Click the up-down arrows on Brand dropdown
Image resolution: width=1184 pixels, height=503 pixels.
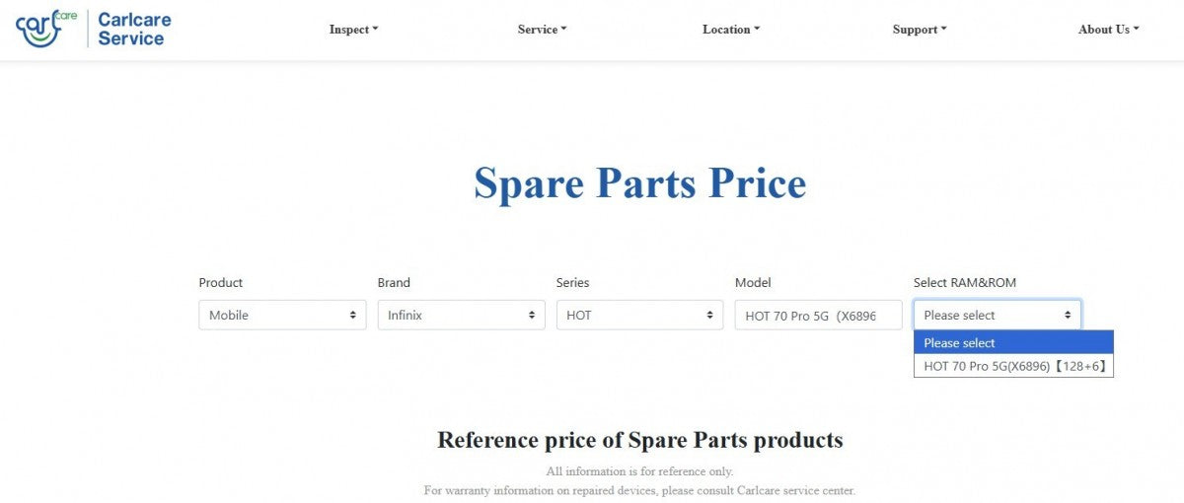[531, 316]
